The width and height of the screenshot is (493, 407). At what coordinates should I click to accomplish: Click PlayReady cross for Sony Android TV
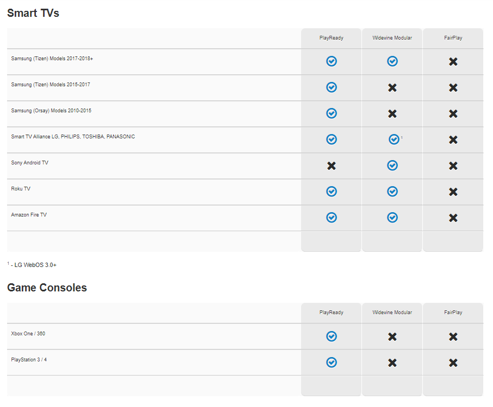(x=332, y=166)
